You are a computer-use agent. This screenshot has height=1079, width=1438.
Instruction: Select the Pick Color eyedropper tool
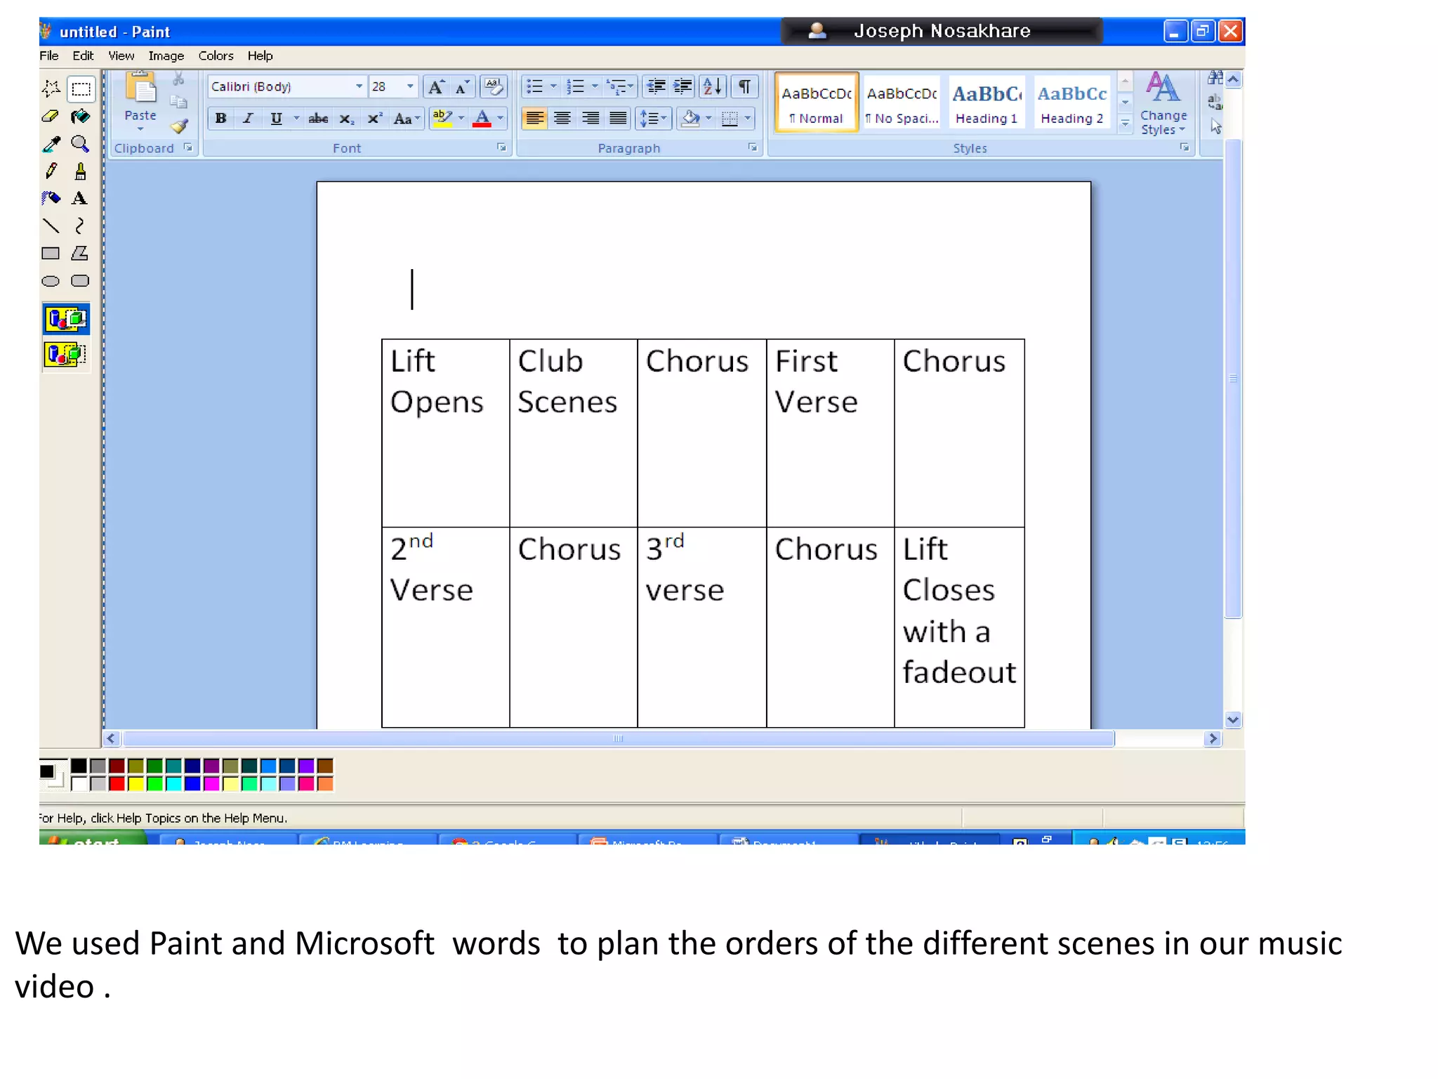click(51, 144)
